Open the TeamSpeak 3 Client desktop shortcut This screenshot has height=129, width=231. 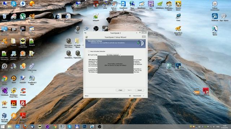coord(32,80)
